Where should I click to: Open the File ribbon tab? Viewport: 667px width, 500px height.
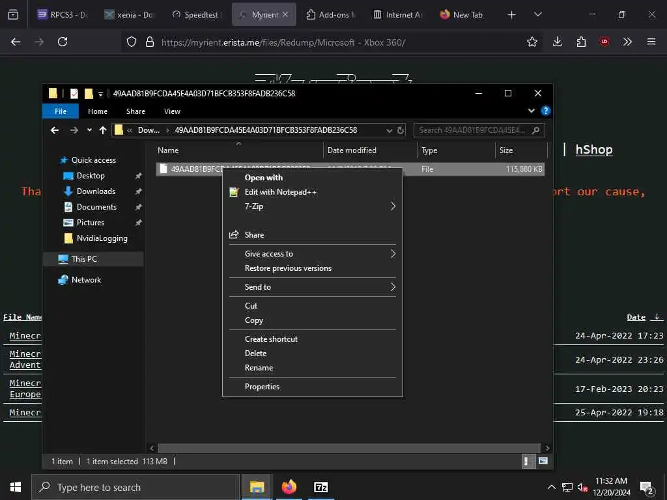(x=61, y=111)
